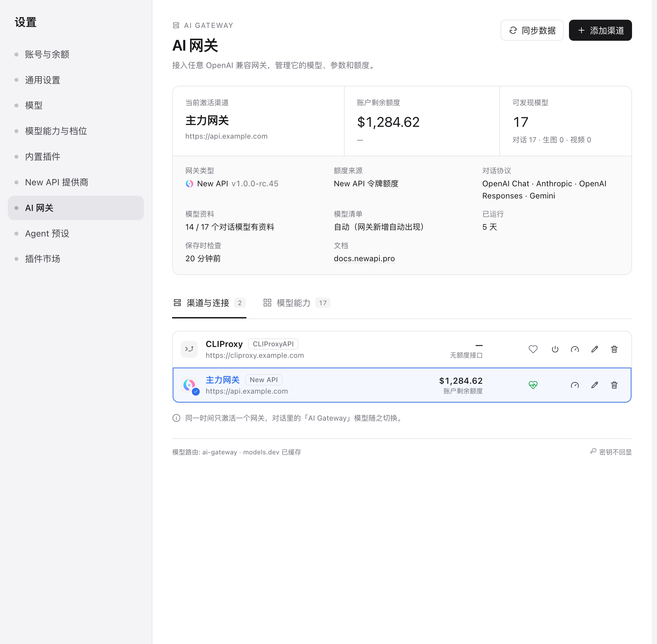Click v1.0.0-rc.45 version text

pos(255,184)
